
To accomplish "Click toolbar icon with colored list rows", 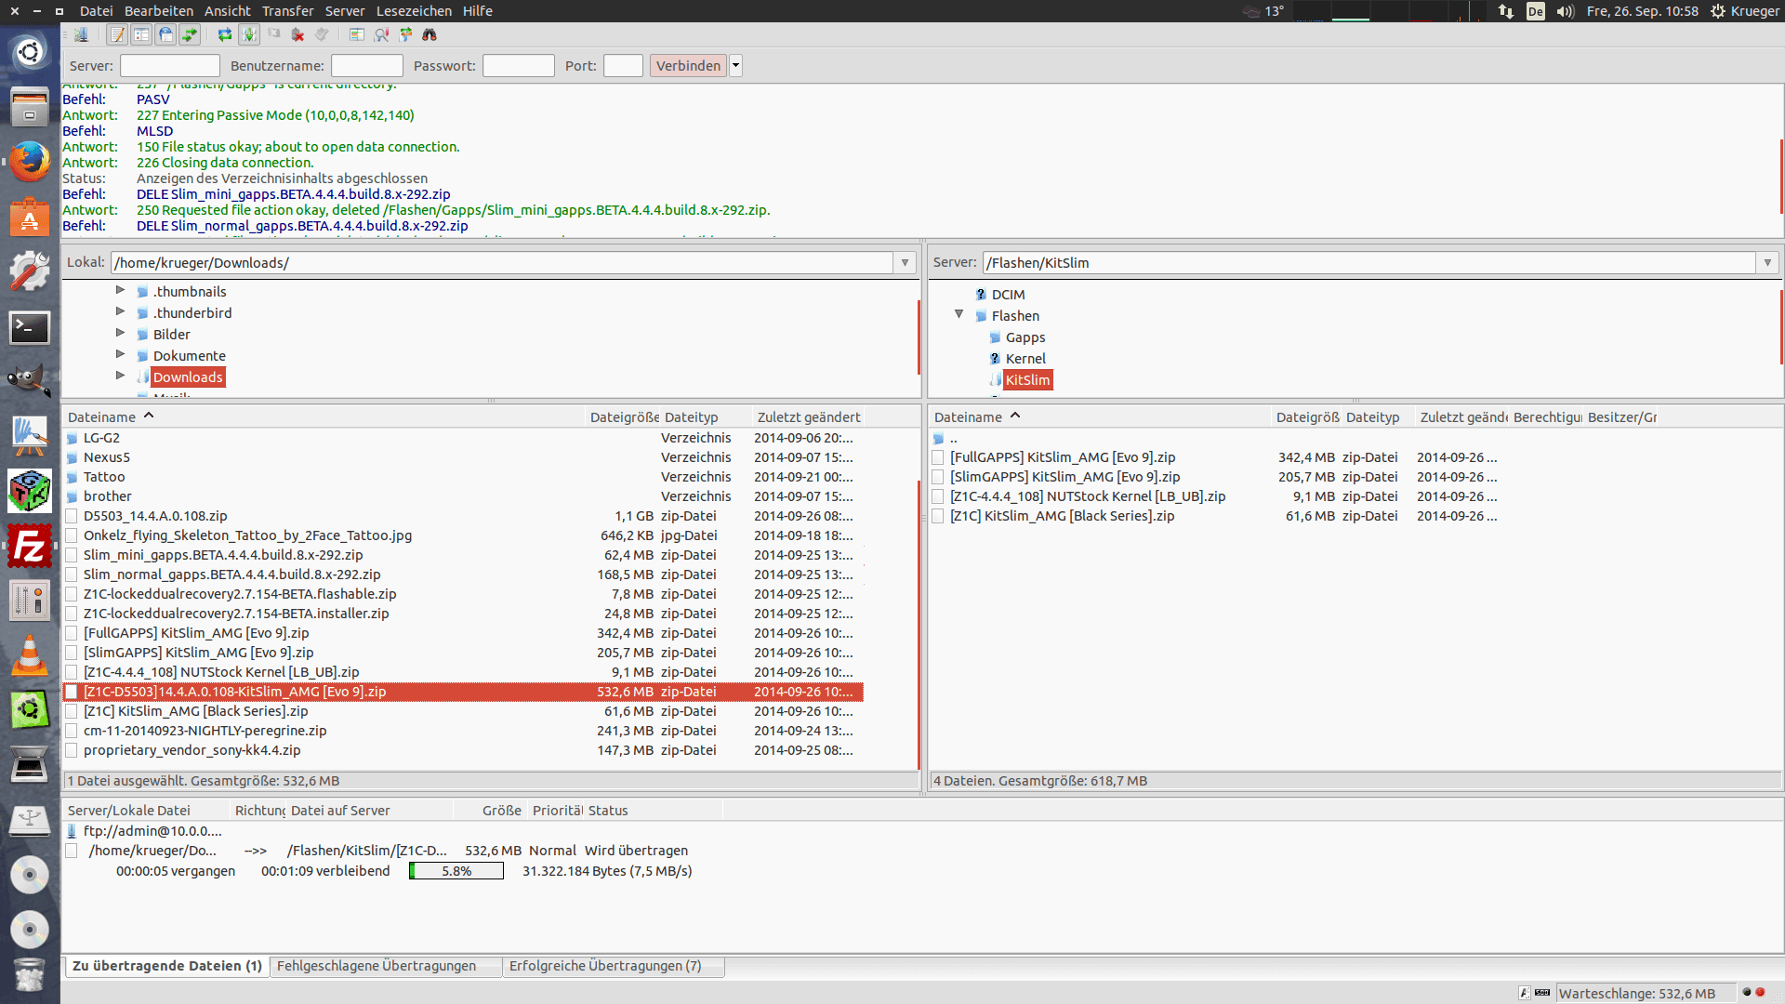I will point(357,34).
